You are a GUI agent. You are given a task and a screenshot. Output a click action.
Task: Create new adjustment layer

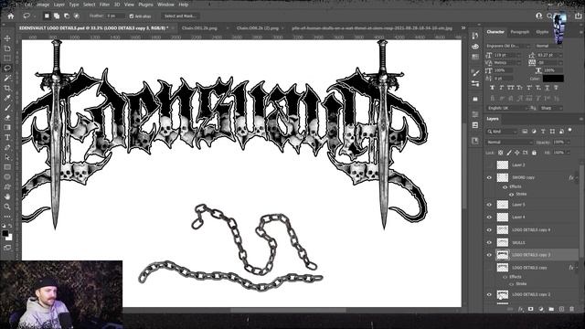click(x=541, y=309)
